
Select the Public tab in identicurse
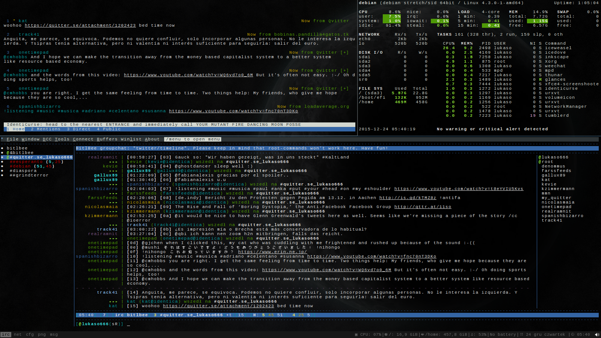[x=109, y=129]
